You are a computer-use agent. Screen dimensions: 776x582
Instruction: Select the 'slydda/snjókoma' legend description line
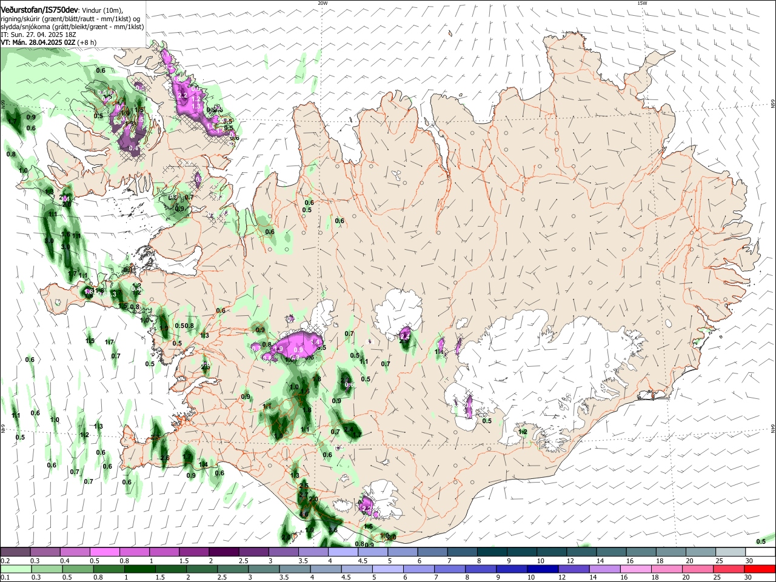[x=72, y=27]
